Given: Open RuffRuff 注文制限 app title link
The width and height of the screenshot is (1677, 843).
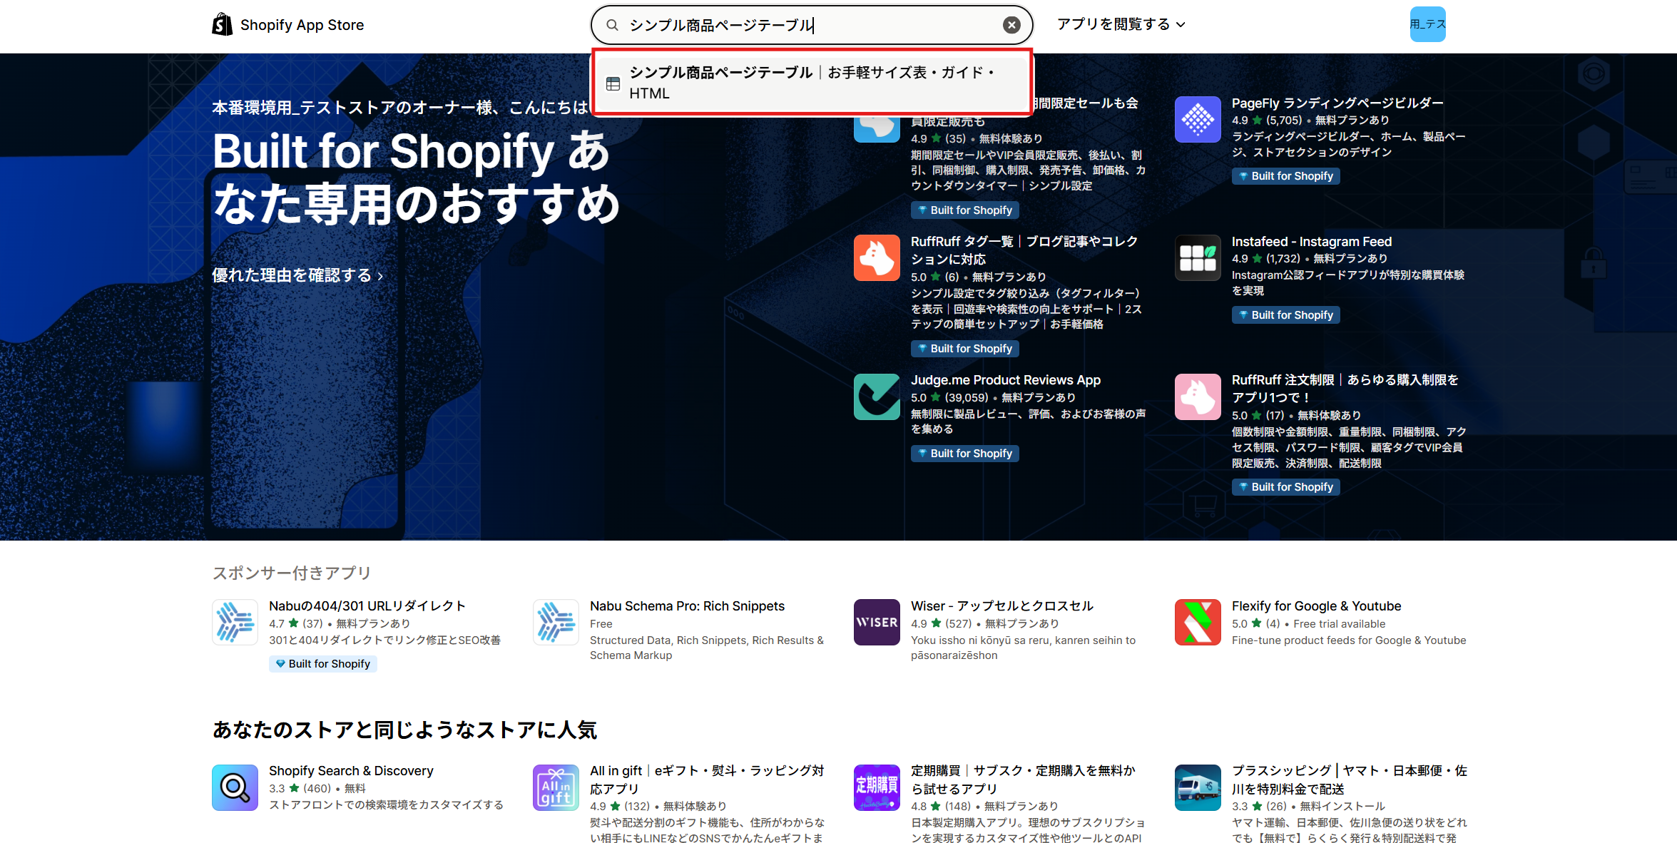Looking at the screenshot, I should [1345, 389].
